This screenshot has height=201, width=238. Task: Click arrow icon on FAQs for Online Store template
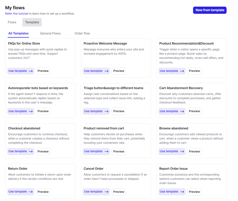pyautogui.click(x=31, y=71)
